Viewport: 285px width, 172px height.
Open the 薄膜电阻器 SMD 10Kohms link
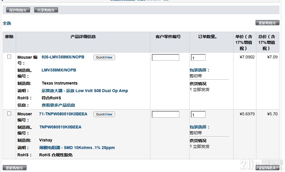(x=77, y=148)
